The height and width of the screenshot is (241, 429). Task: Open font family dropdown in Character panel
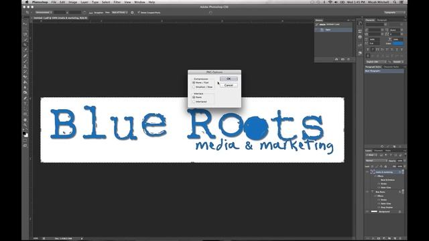coord(376,25)
